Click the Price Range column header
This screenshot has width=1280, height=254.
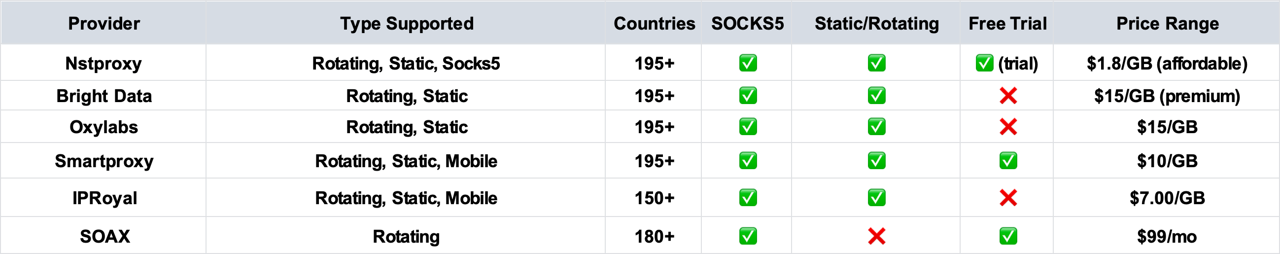coord(1167,23)
